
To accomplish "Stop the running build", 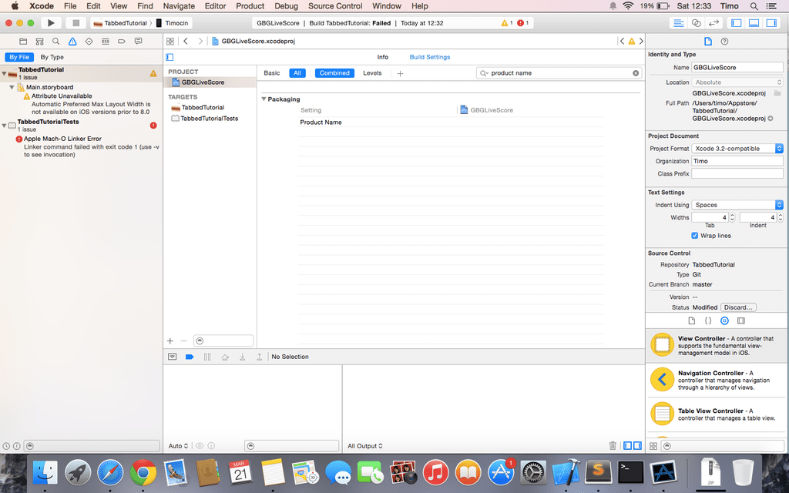I will tap(76, 23).
